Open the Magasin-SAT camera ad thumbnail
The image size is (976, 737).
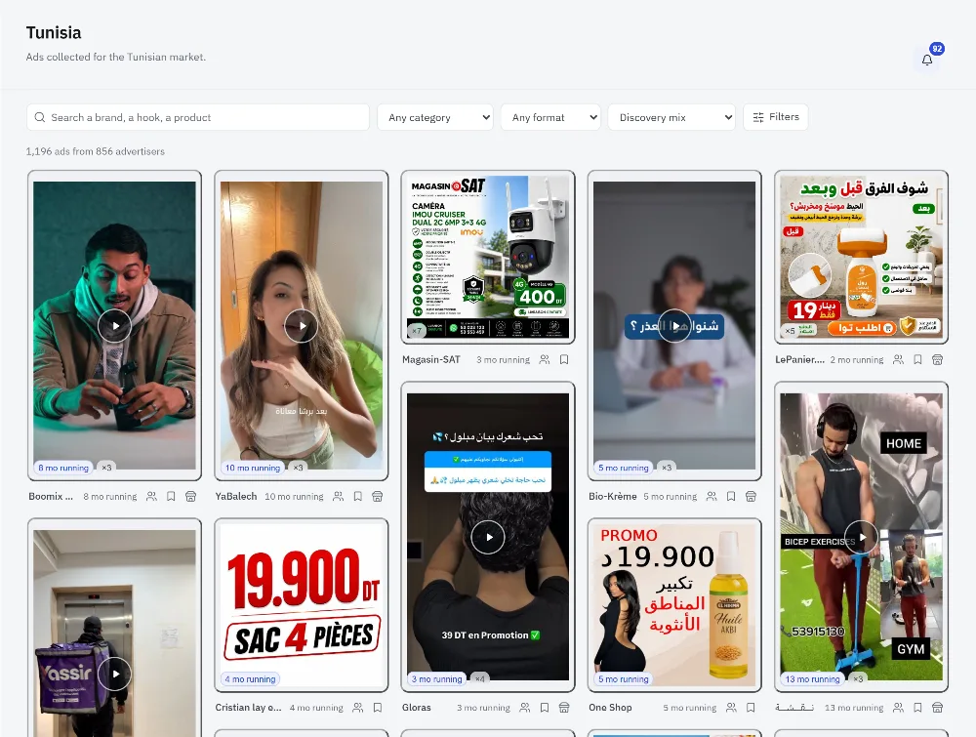pos(488,257)
